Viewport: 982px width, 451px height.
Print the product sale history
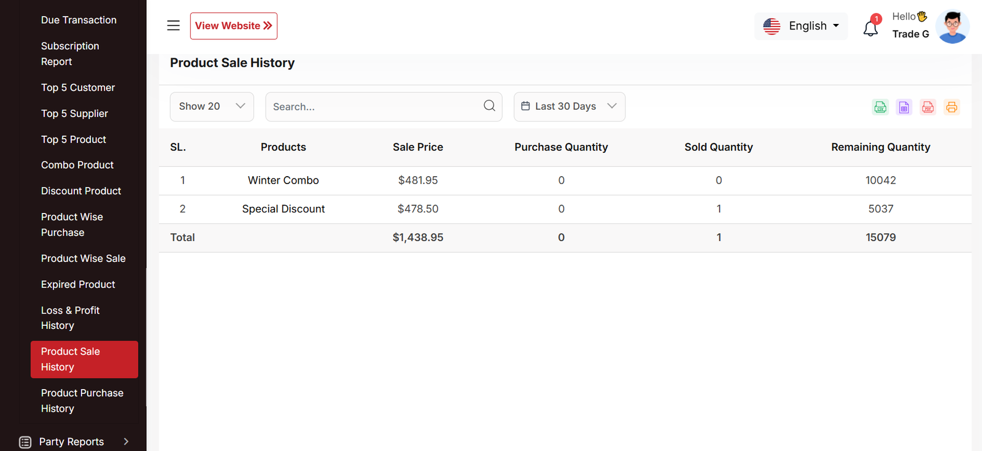[951, 107]
